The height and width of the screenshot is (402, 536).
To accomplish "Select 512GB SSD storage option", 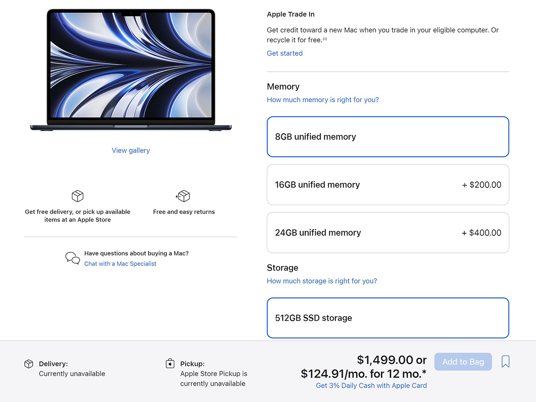I will (x=388, y=318).
